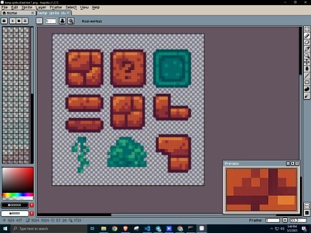The image size is (311, 233).
Task: Select the Paint Bucket tool
Action: 307,69
